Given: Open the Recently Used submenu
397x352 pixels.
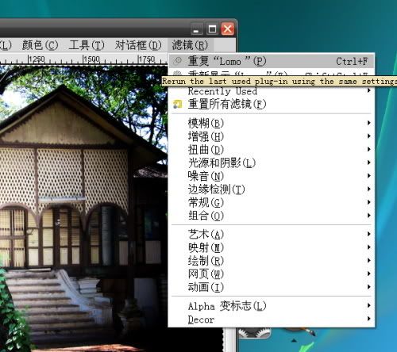Looking at the screenshot, I should [x=272, y=91].
